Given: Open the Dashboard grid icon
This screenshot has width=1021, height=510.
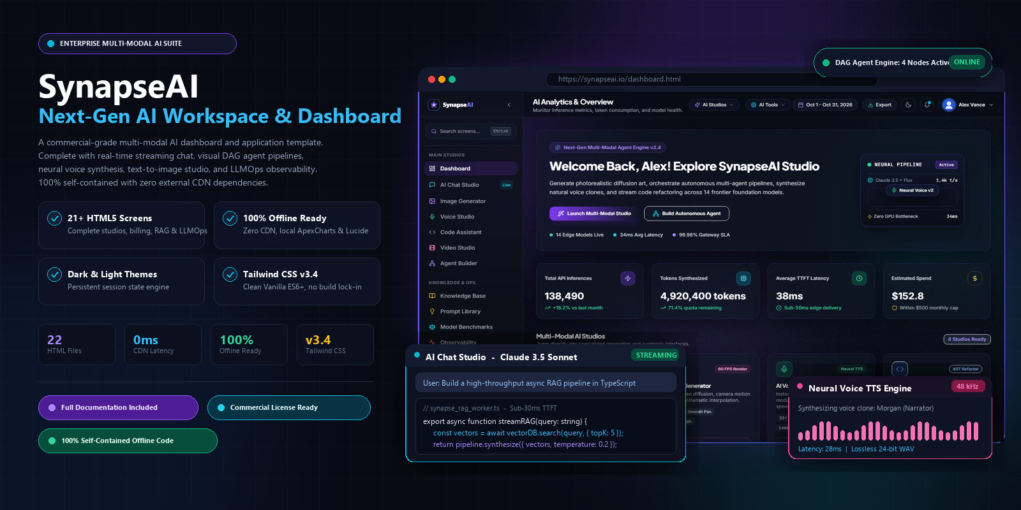Looking at the screenshot, I should (x=432, y=168).
